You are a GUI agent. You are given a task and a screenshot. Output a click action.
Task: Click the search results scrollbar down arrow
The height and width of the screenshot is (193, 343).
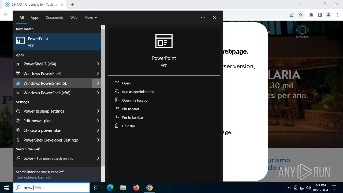103,180
